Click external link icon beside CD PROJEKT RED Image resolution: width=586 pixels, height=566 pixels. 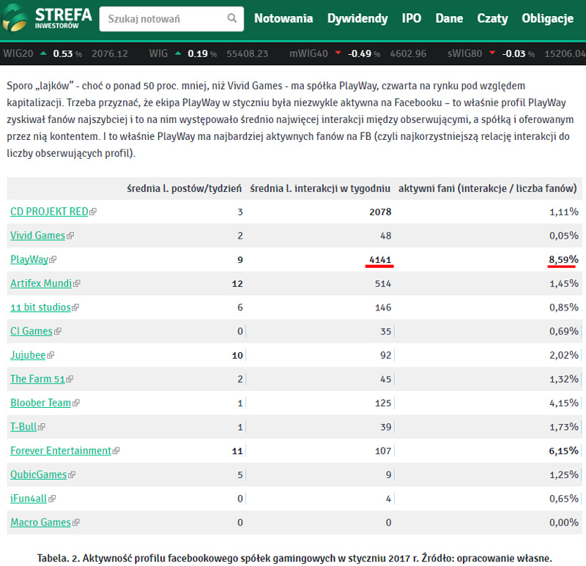93,212
